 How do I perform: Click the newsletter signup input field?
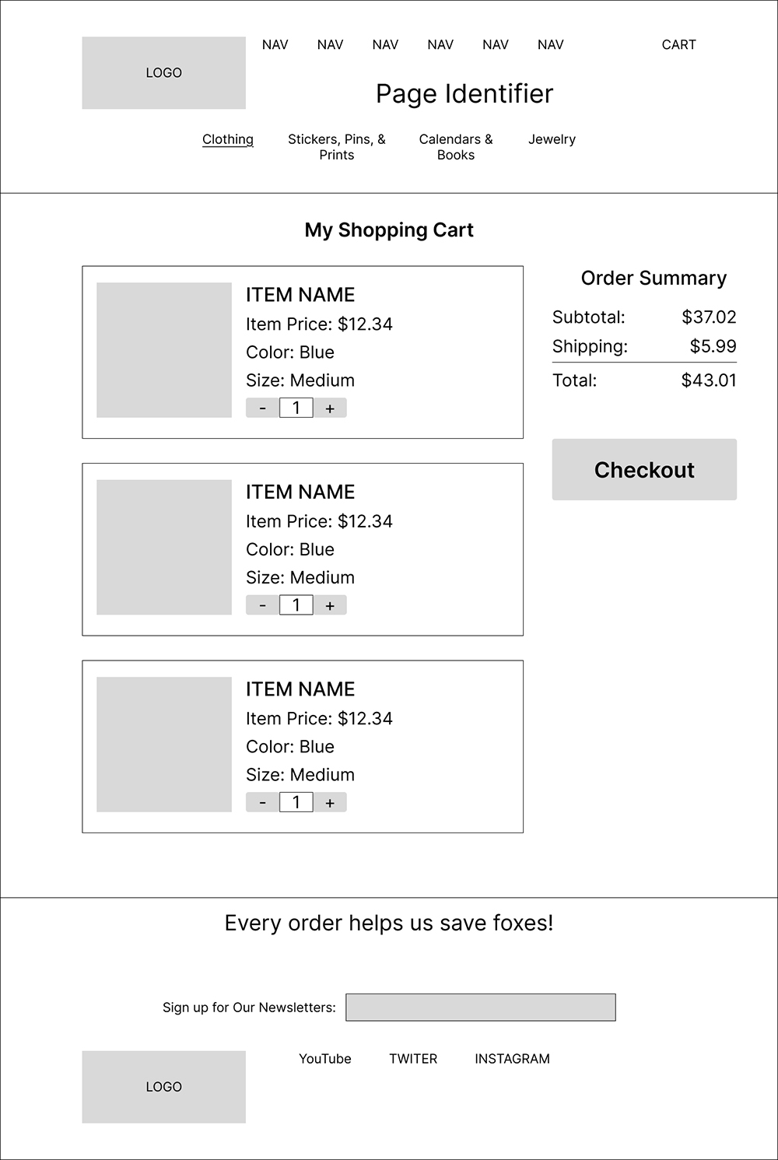pyautogui.click(x=481, y=1008)
